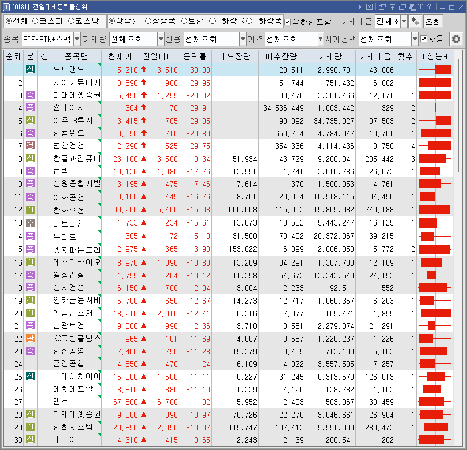Sort by 종목명 column header
This screenshot has width=467, height=450.
(x=76, y=56)
